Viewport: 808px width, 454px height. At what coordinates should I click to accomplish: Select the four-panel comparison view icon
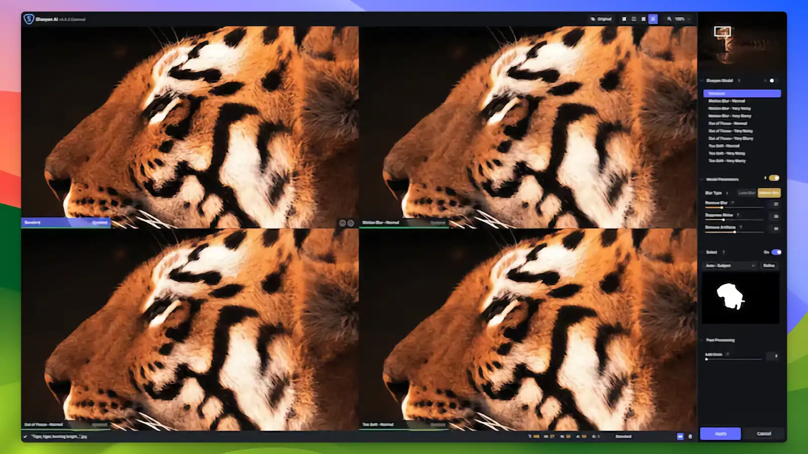coord(653,19)
